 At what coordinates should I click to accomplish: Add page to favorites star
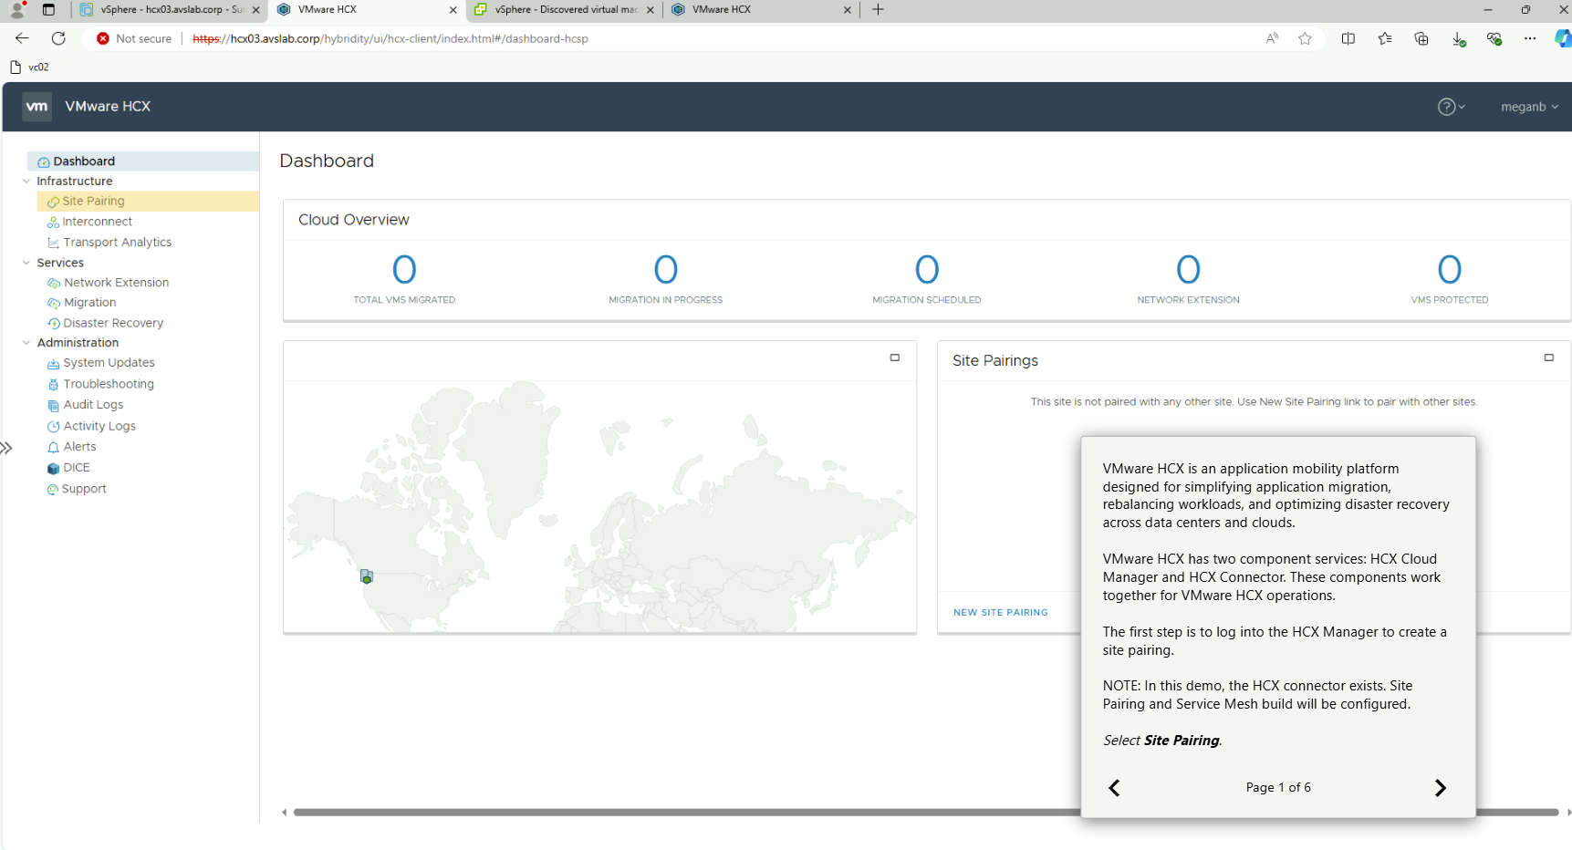tap(1305, 38)
